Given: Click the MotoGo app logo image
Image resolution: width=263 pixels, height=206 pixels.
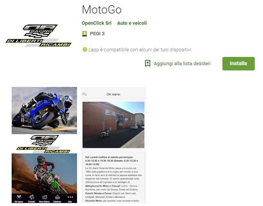Looking at the screenshot, I should coord(39,35).
